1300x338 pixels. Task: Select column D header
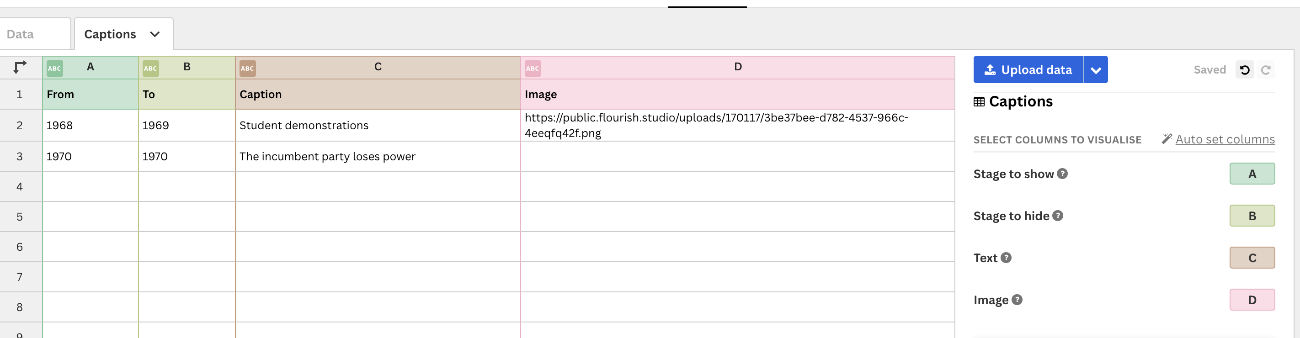(737, 68)
